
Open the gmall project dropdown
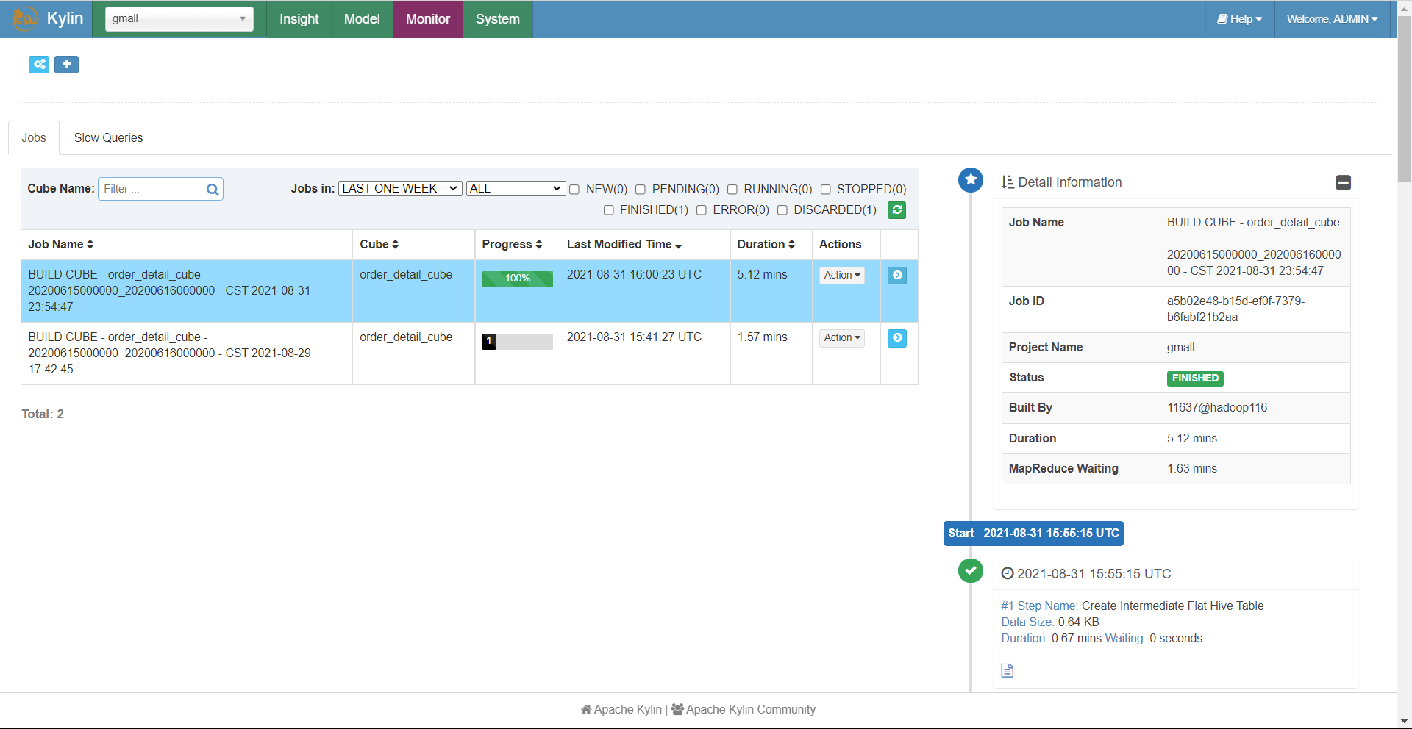tap(179, 18)
